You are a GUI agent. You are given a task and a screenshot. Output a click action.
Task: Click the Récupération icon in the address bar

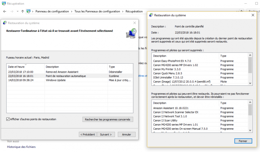click(x=29, y=11)
